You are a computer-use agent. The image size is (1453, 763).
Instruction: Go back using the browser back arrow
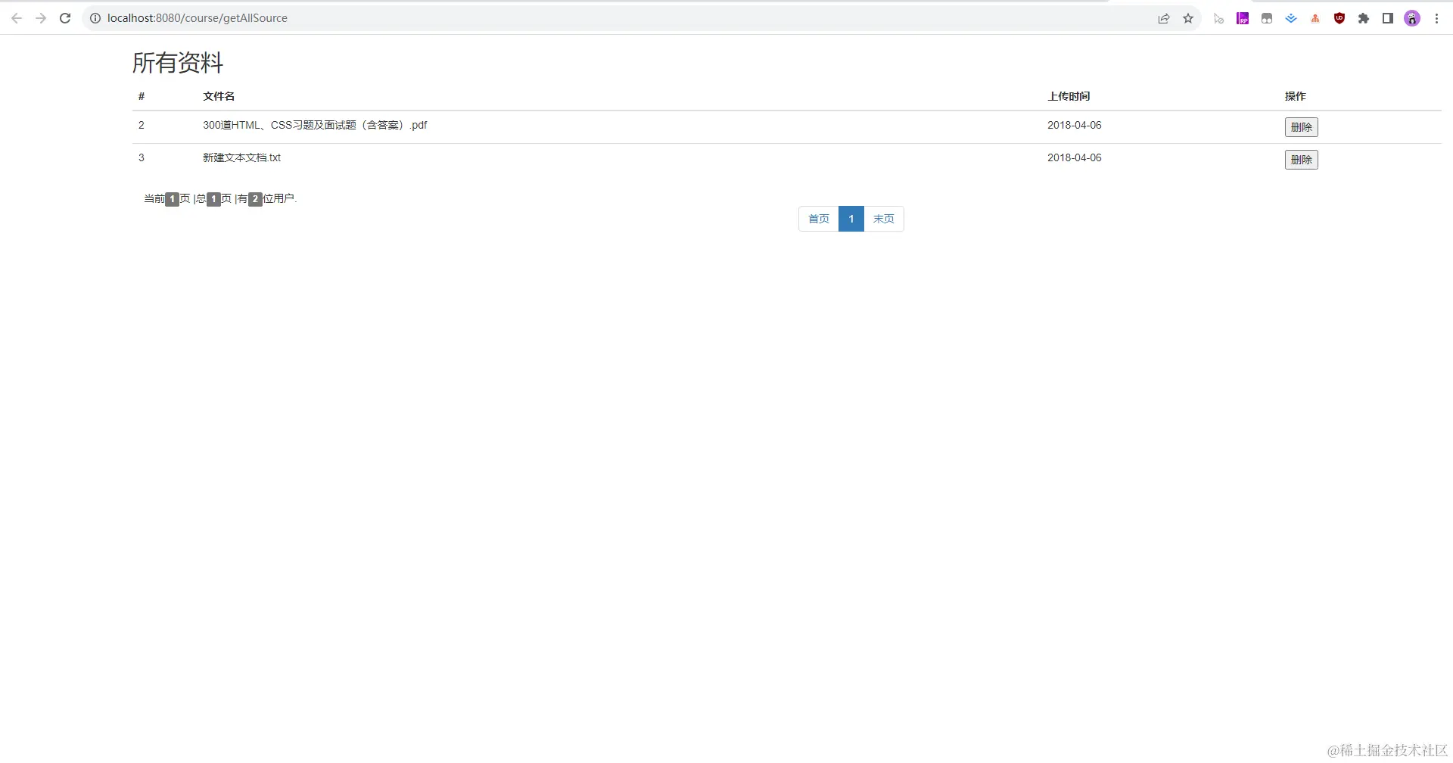tap(17, 18)
